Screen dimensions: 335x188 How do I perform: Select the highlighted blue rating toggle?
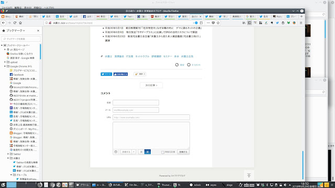click(148, 152)
